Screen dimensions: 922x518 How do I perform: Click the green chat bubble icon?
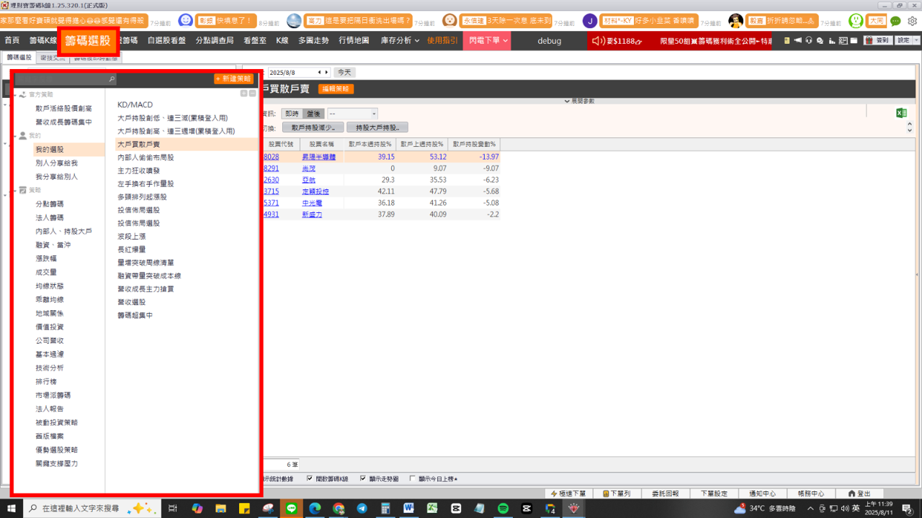[x=895, y=21]
